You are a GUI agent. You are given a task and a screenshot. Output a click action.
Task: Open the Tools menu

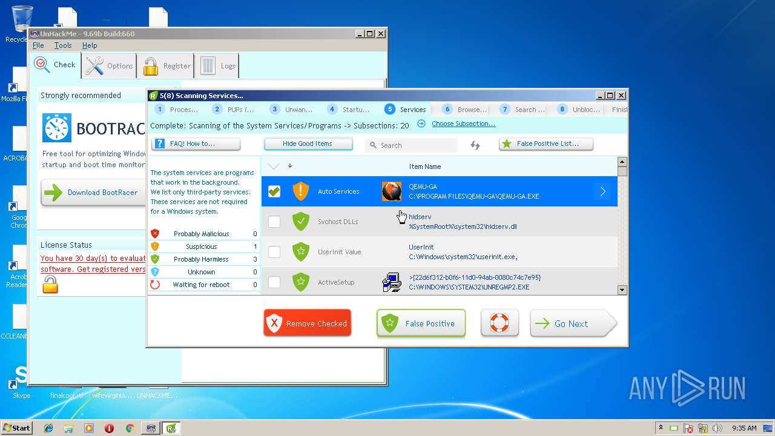pos(63,45)
